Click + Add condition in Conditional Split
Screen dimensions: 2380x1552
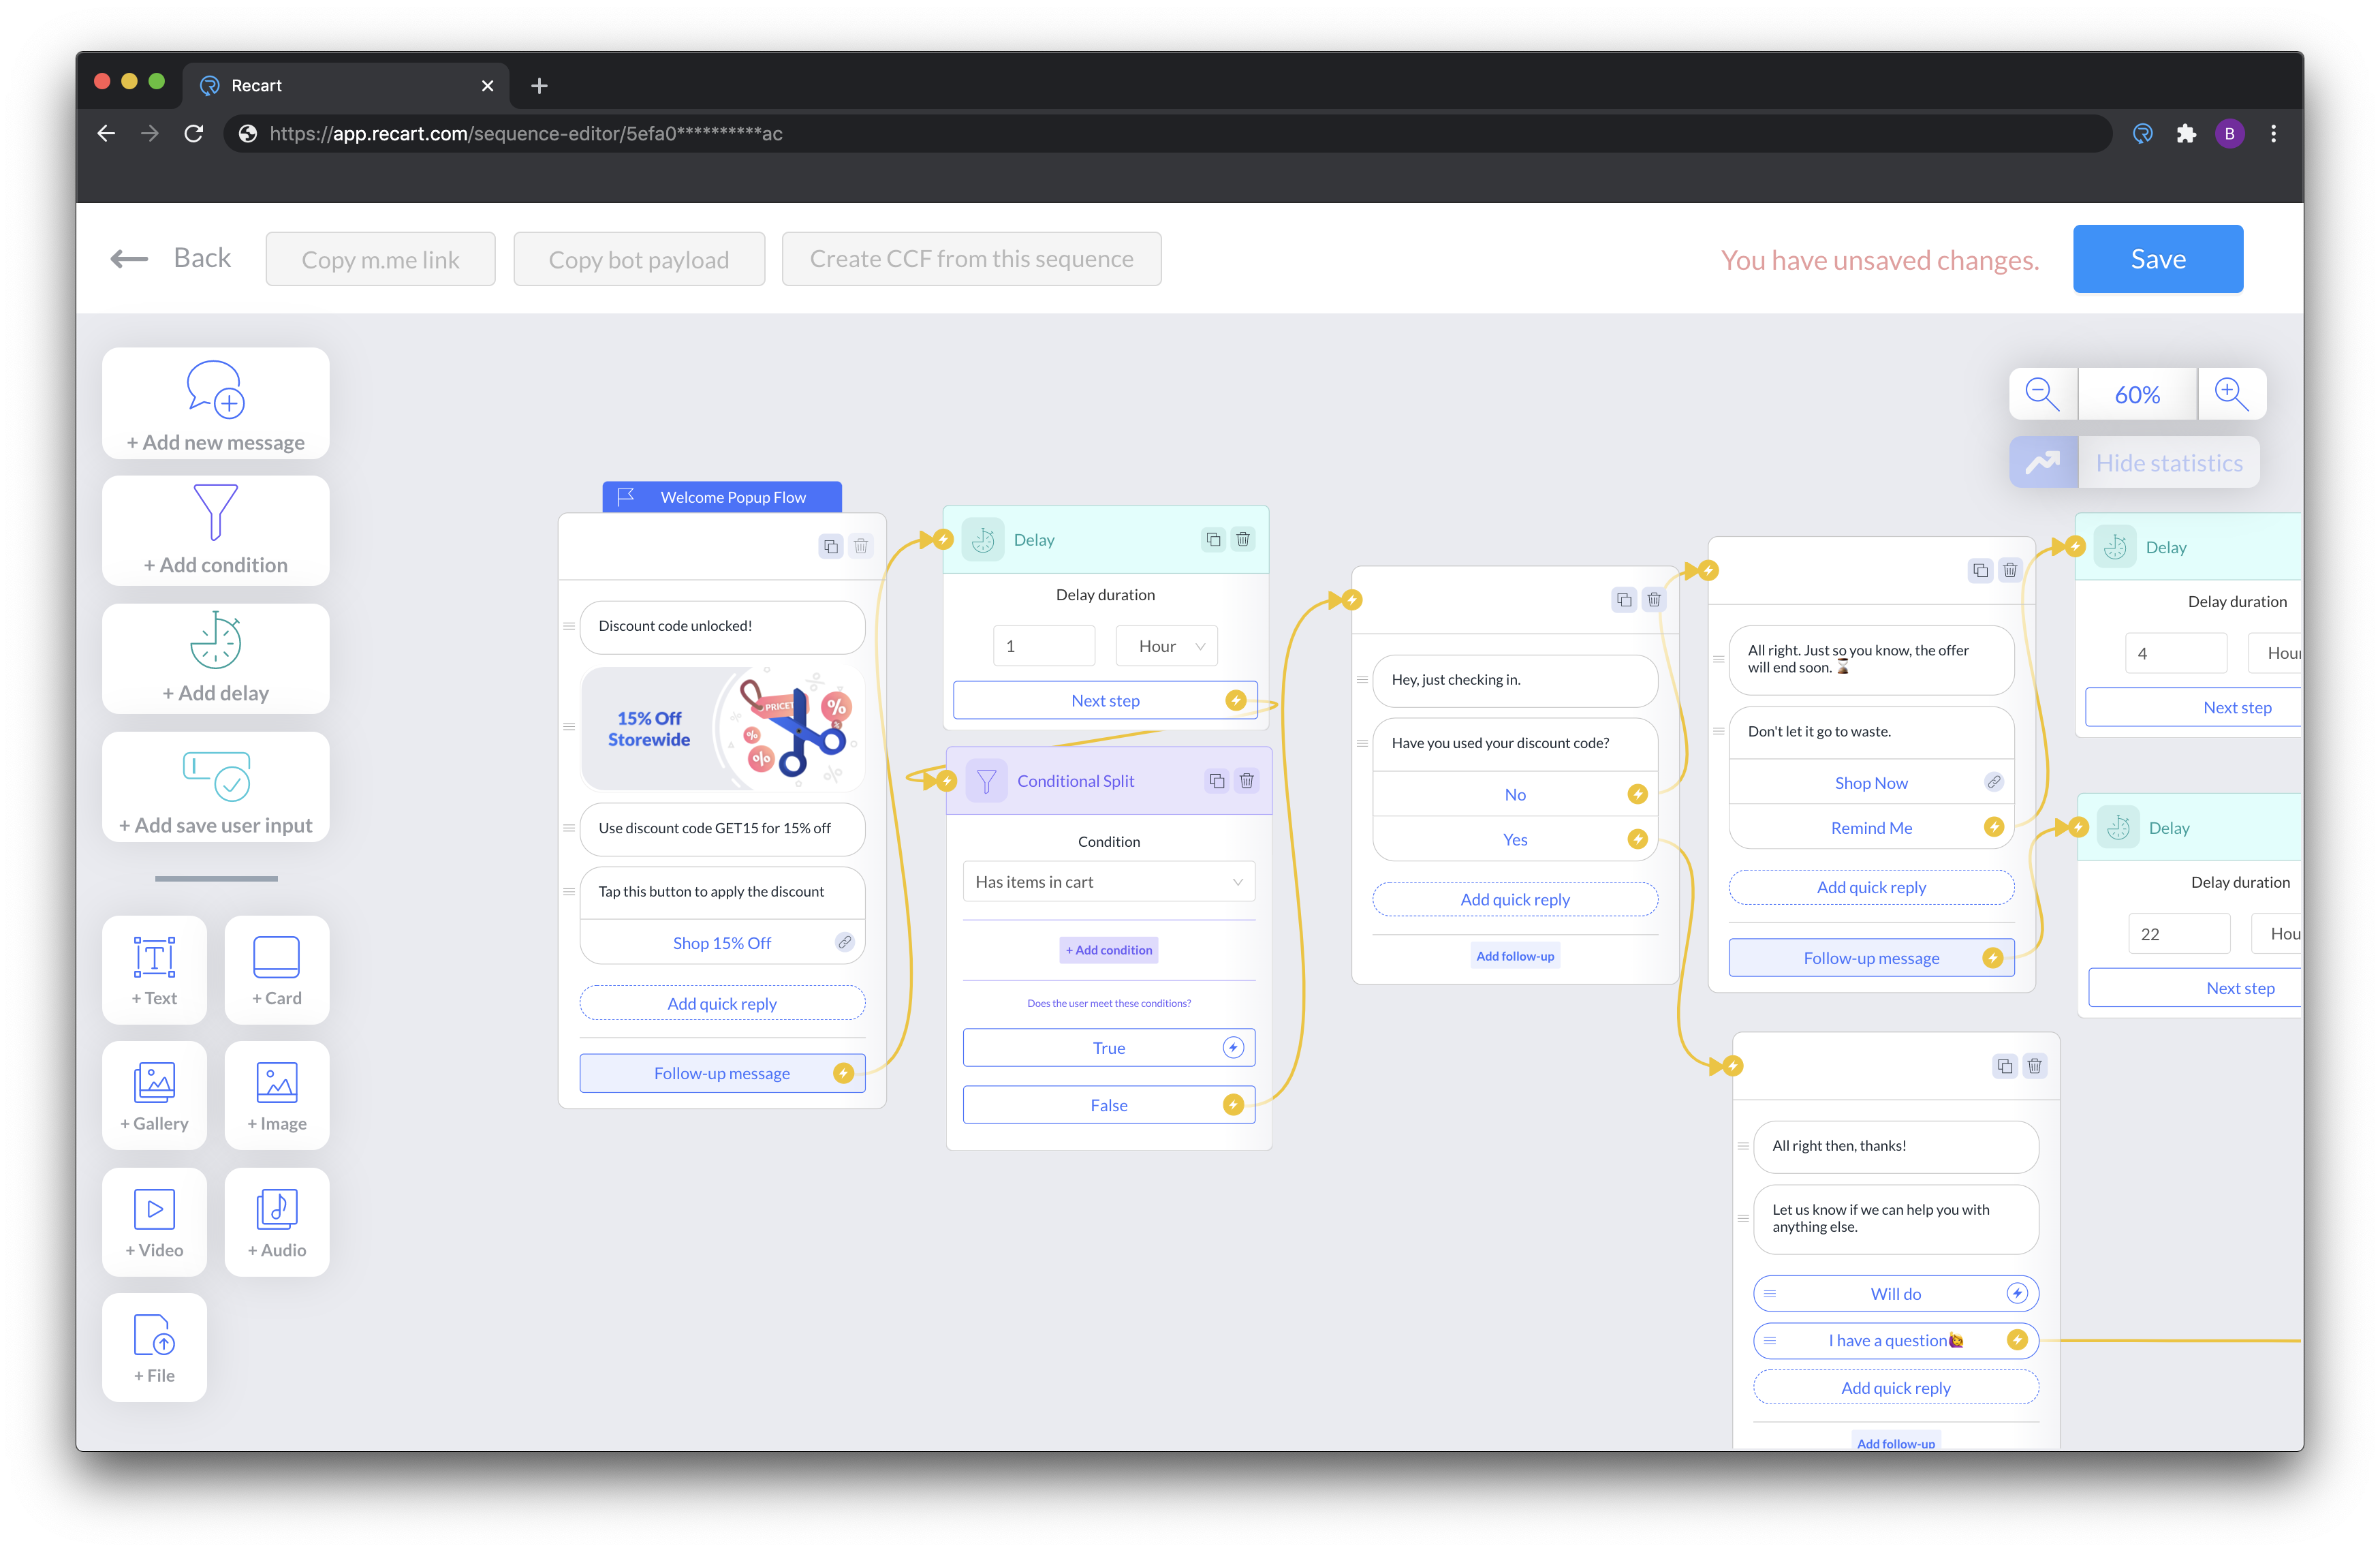click(1109, 950)
